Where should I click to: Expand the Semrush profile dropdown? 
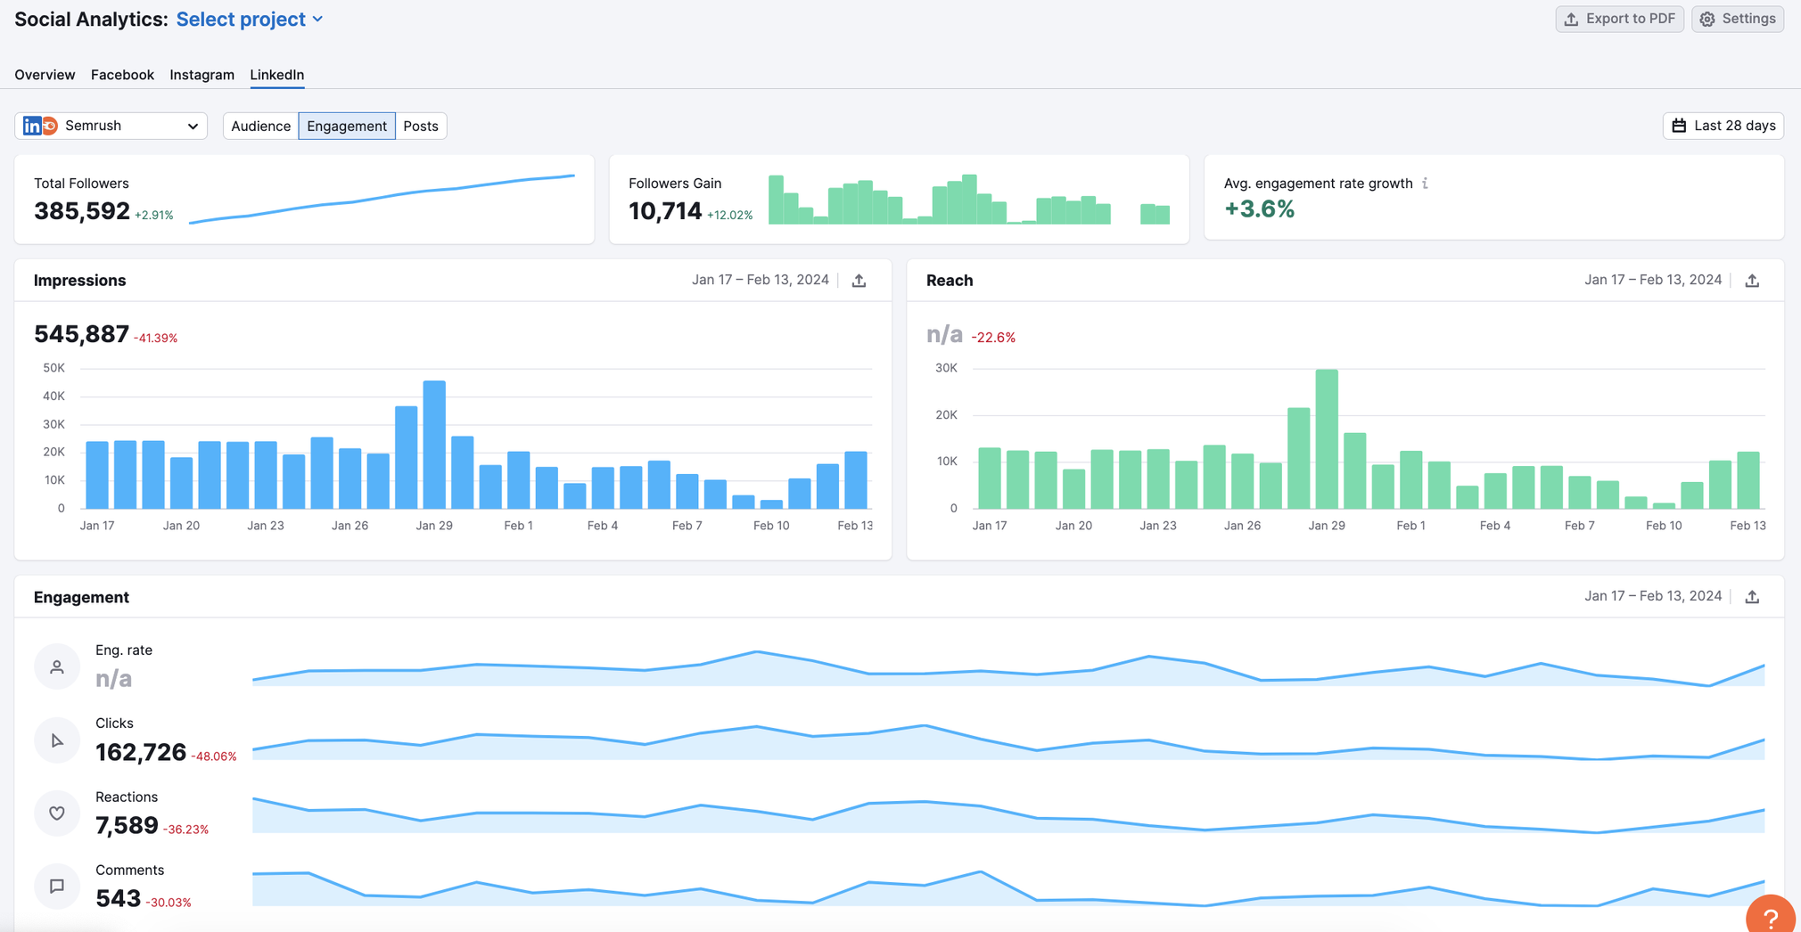111,126
